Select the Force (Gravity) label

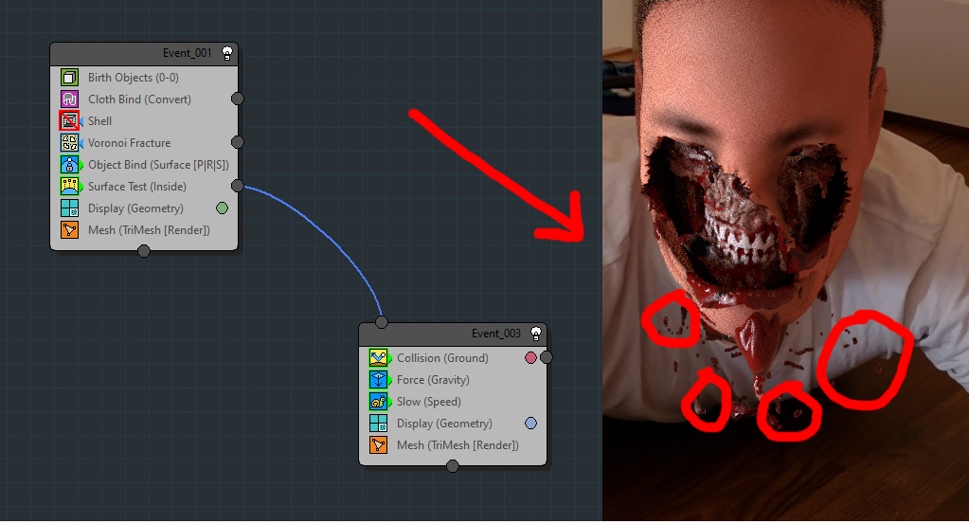point(433,379)
